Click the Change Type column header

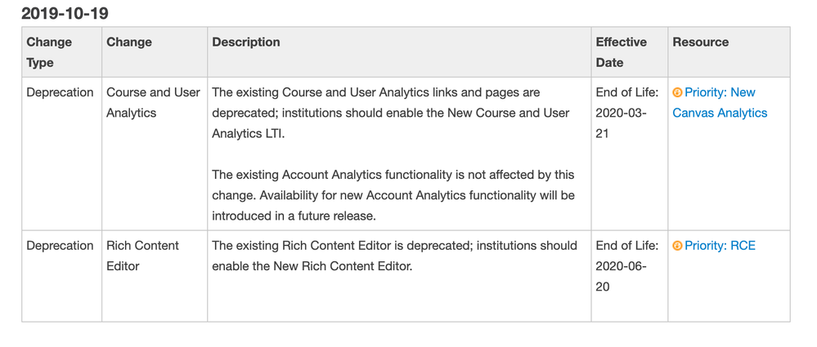click(49, 52)
